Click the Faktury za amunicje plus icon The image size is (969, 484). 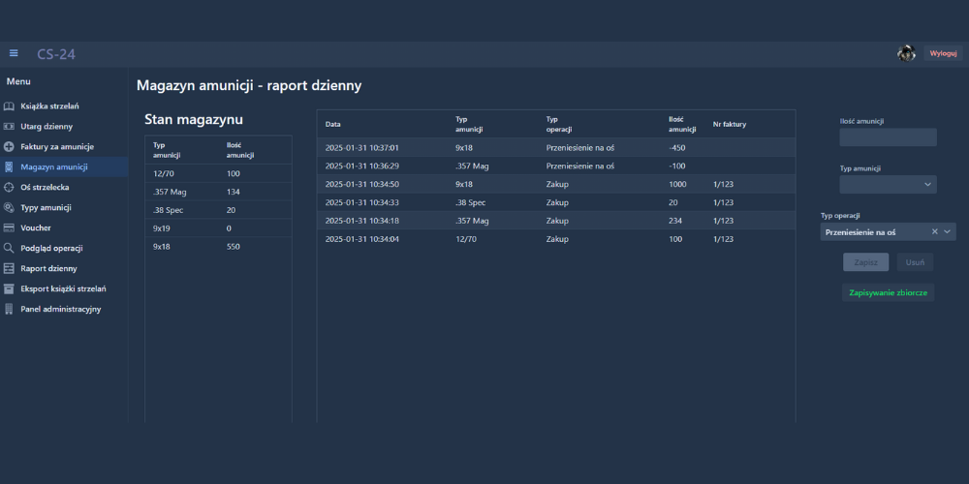(9, 147)
